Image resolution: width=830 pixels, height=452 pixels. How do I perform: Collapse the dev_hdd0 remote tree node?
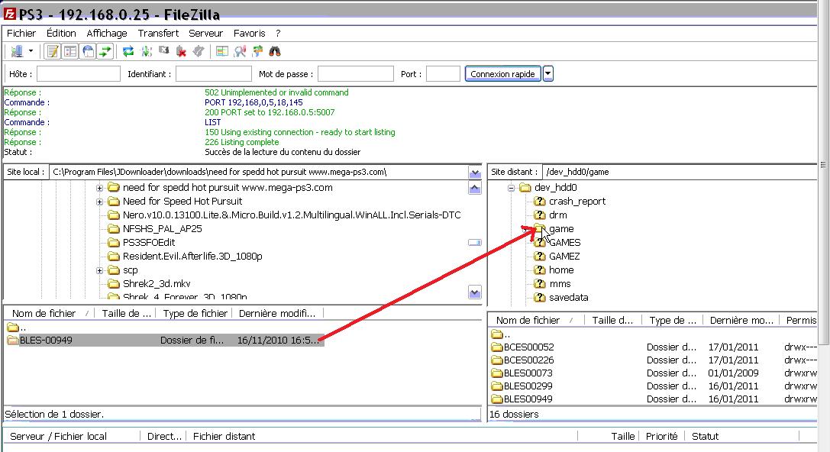pyautogui.click(x=511, y=187)
